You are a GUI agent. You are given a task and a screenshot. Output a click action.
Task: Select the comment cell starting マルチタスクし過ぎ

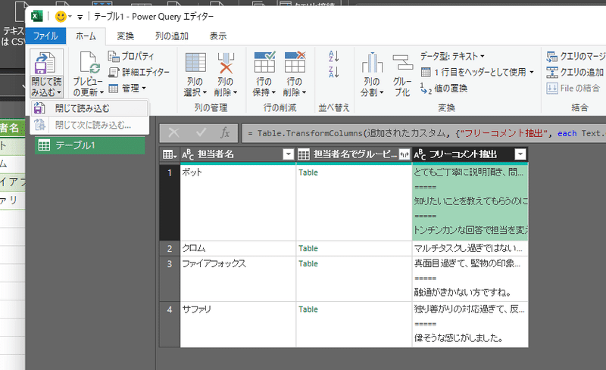click(x=470, y=248)
